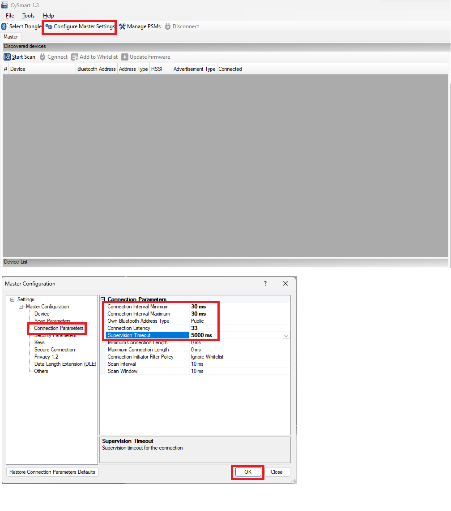
Task: Click Connection Interval Maximum value 30 ms
Action: tap(199, 314)
